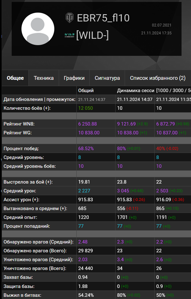Switch to the Общее tab
Screen dimensions: 191x299
[x=15, y=78]
